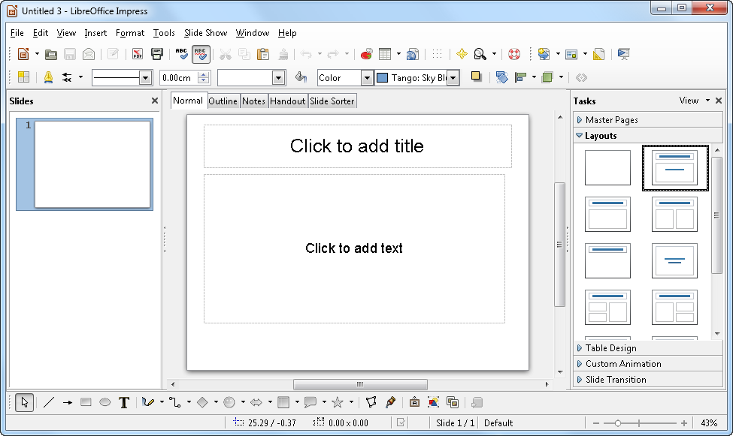Expand the Custom Animation section
Viewport: 733px width, 436px height.
(x=648, y=364)
